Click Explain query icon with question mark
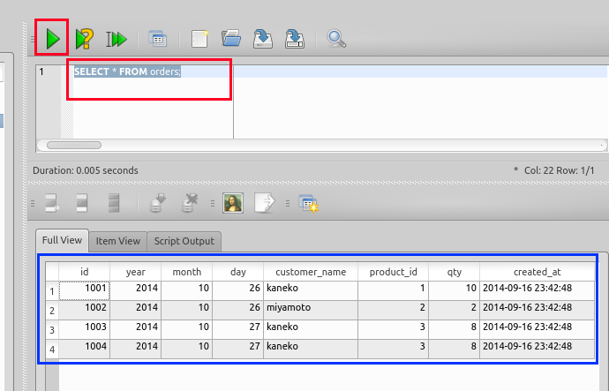 coord(84,39)
